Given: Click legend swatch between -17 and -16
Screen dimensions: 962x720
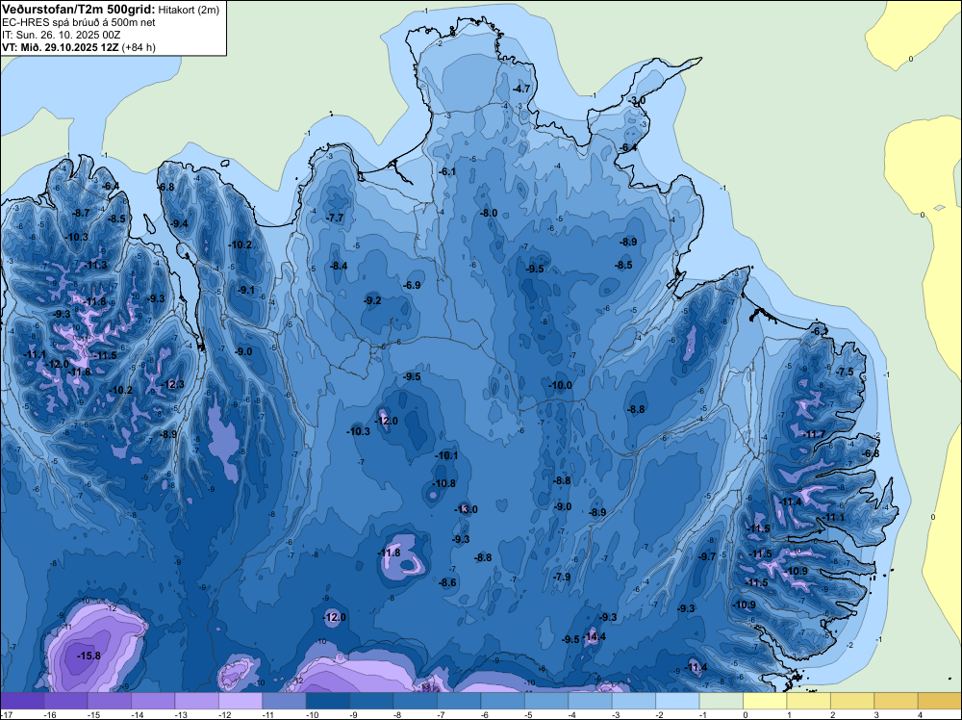Looking at the screenshot, I should pos(22,701).
